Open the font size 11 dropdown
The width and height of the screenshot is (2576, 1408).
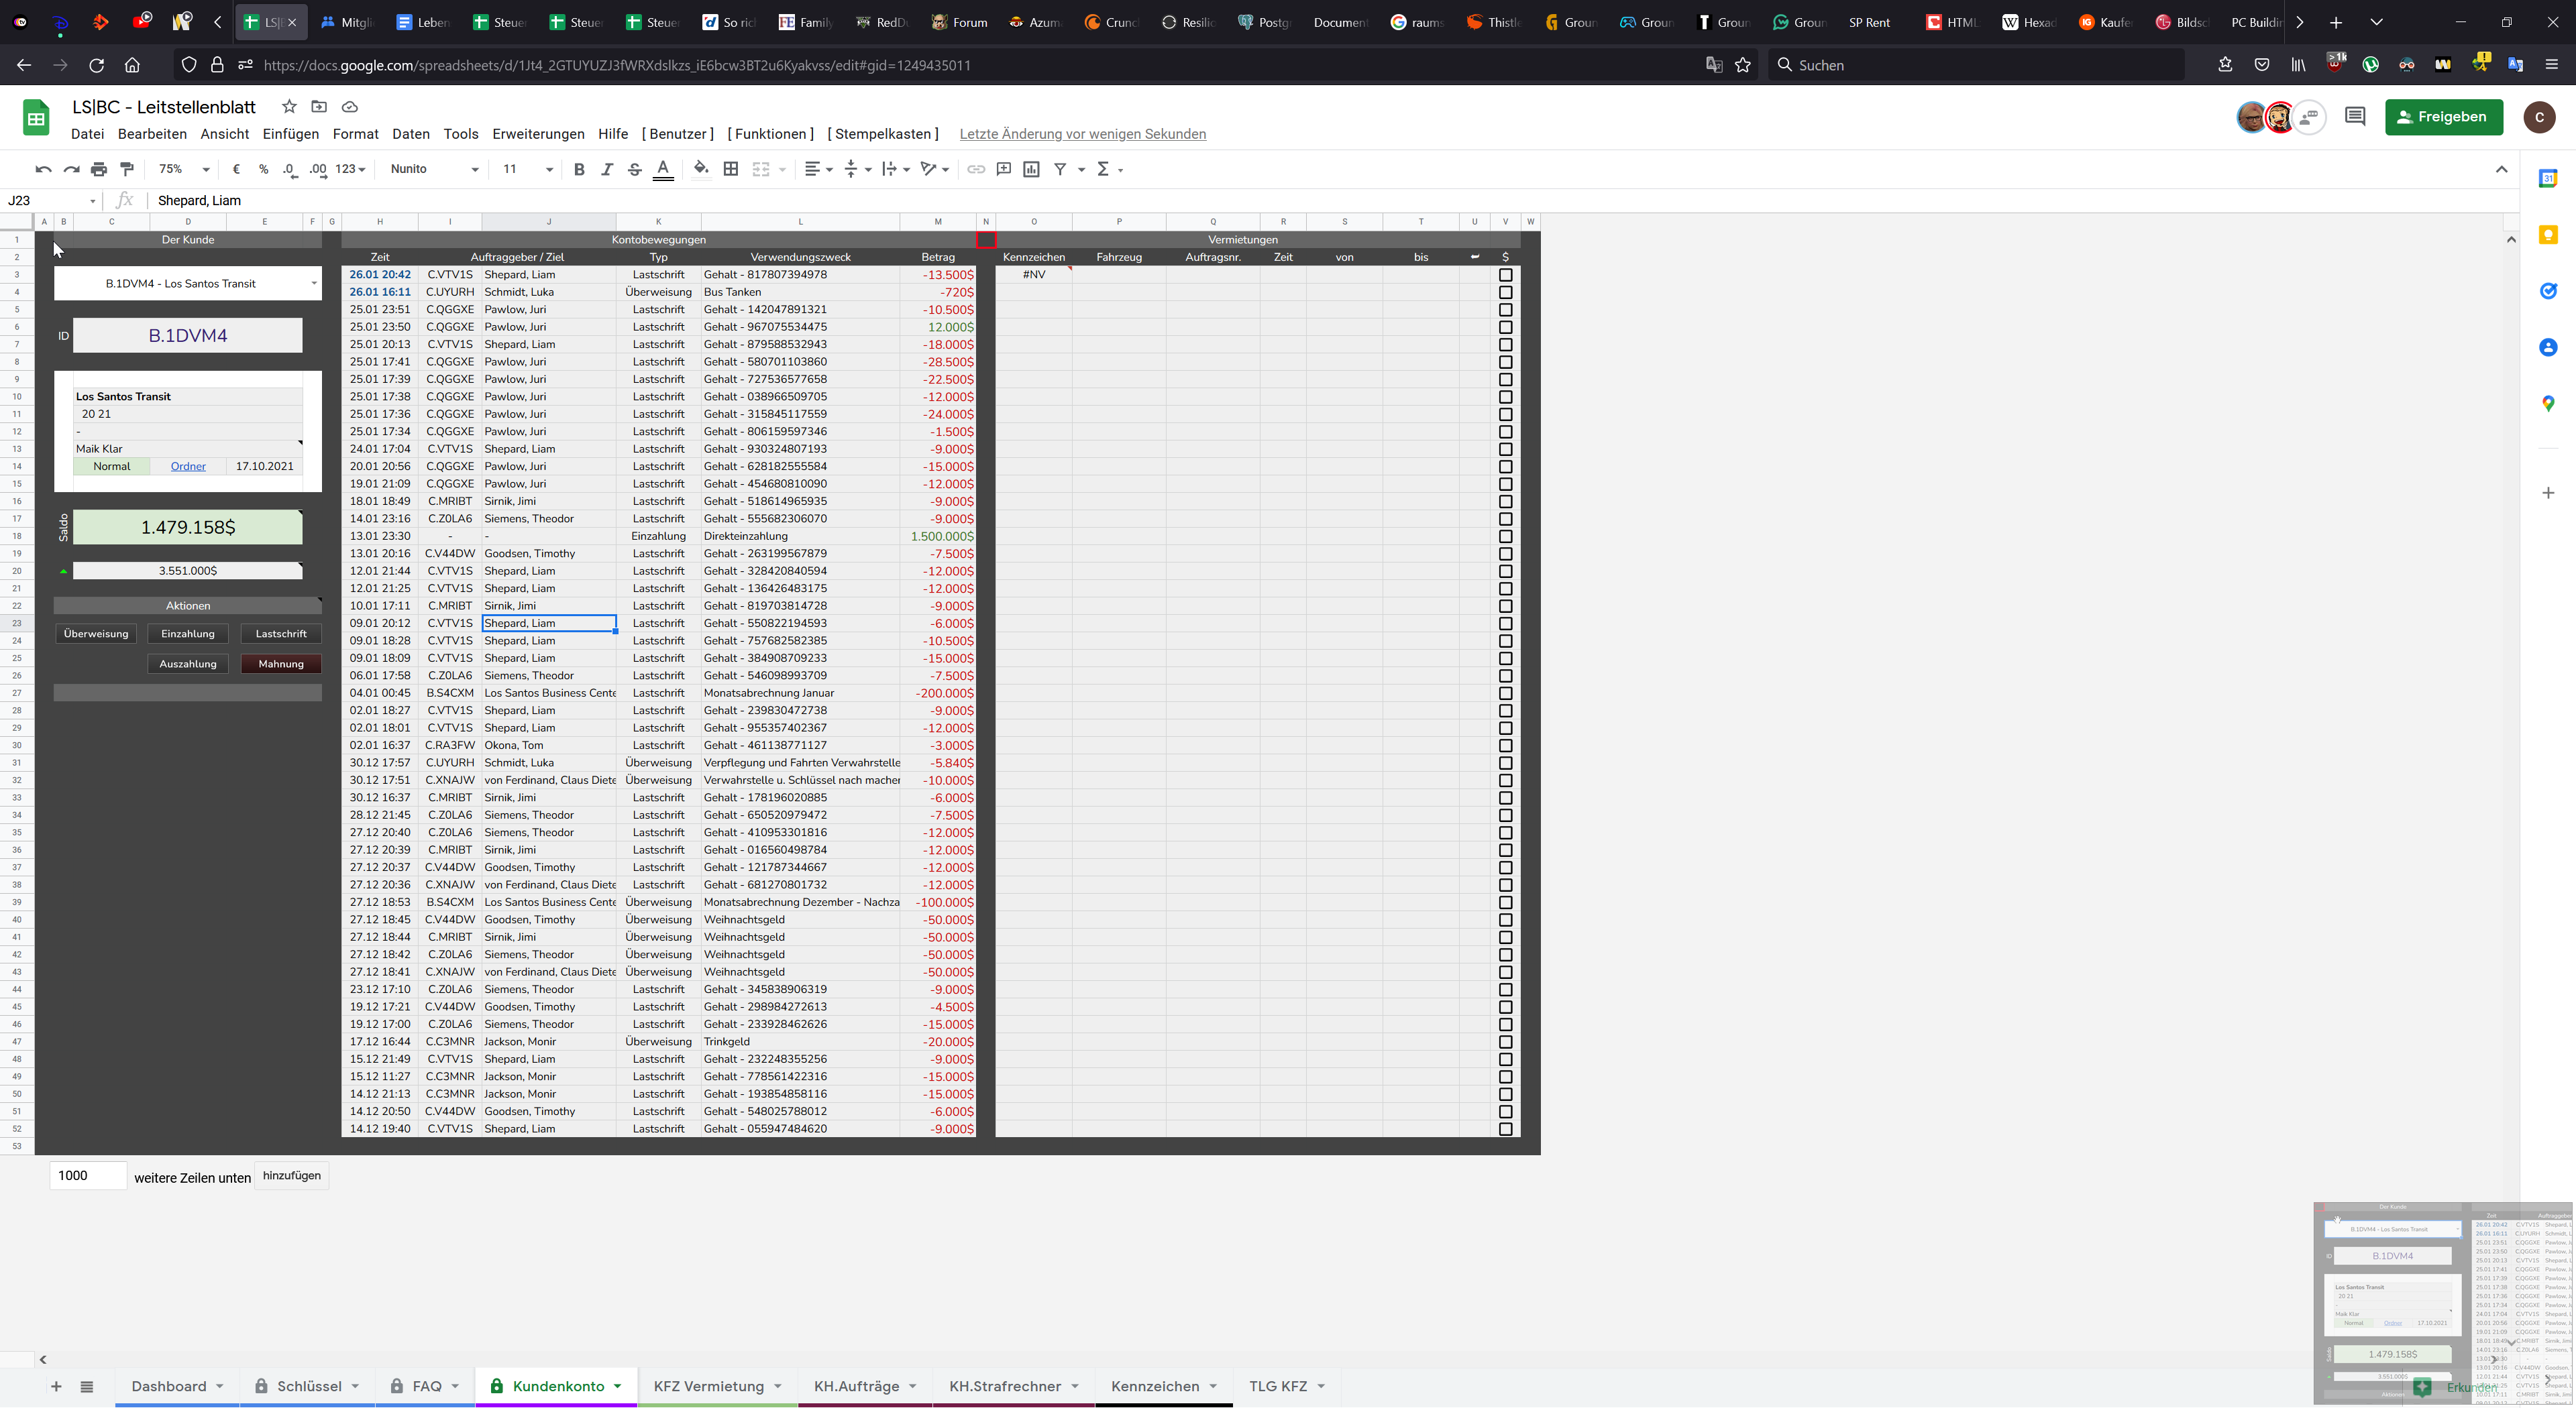pos(527,169)
